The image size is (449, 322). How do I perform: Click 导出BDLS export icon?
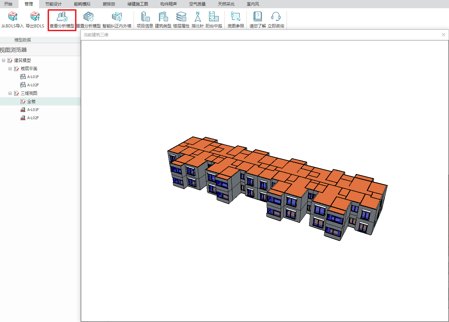(35, 16)
